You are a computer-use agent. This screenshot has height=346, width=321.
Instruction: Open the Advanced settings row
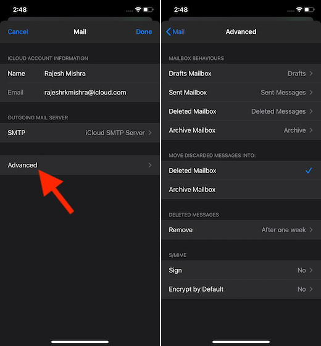pos(80,165)
